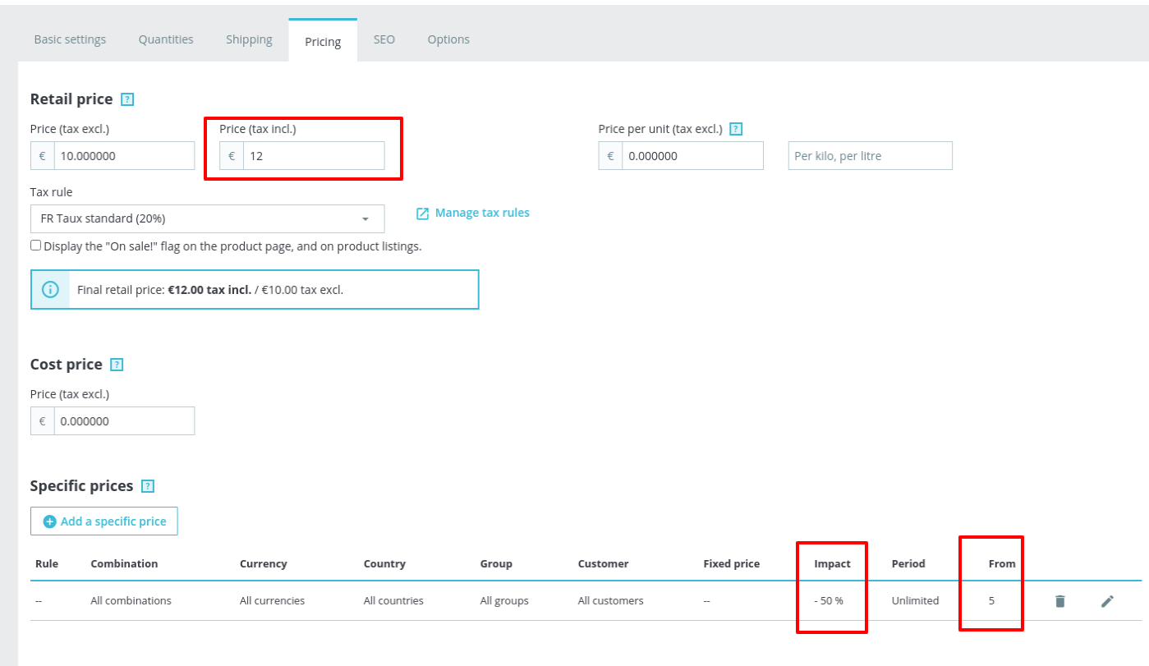This screenshot has width=1149, height=666.
Task: Select the Per kilo per litre field
Action: 870,155
